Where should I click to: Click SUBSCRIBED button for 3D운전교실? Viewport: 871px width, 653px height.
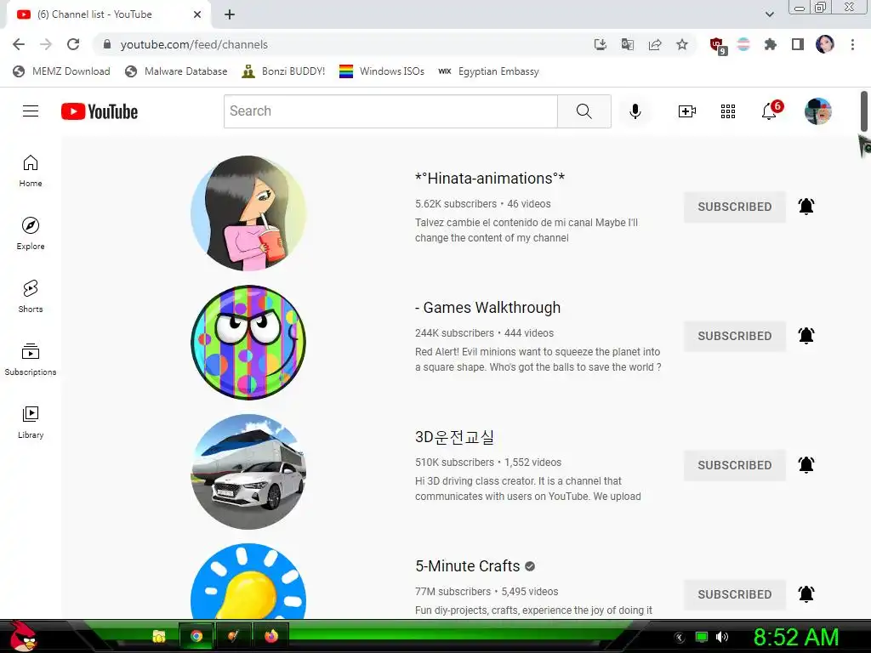pos(734,465)
